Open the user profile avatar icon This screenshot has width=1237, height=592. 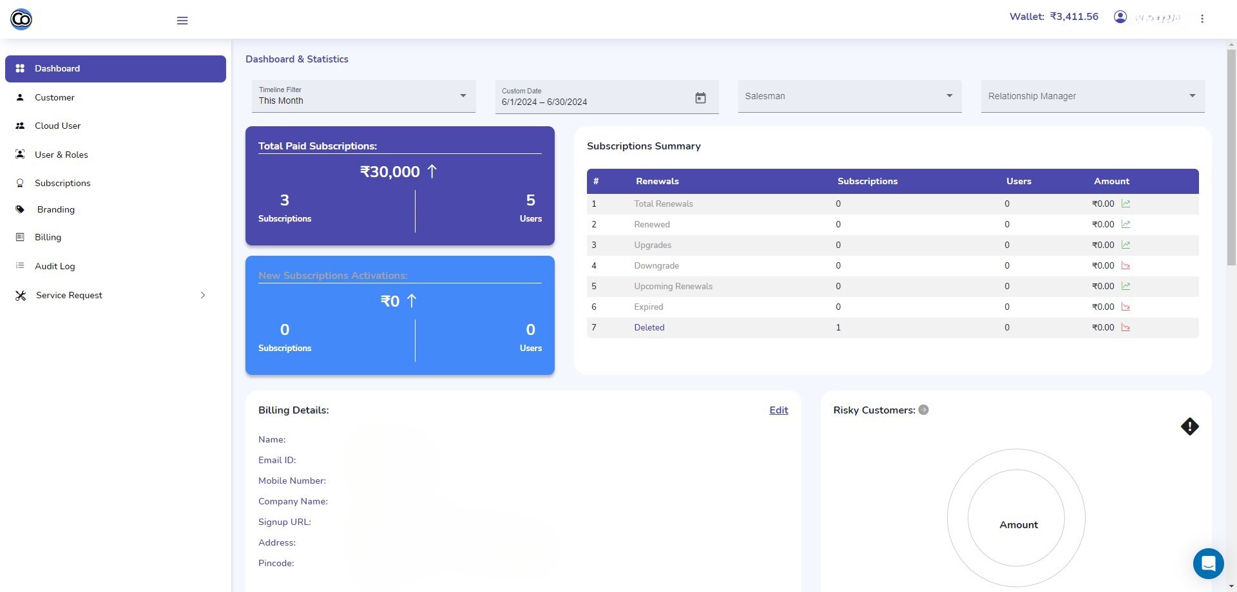click(1120, 17)
